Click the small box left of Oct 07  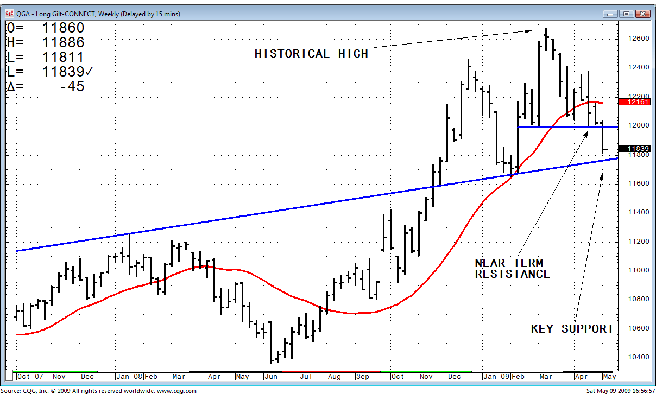click(9, 376)
